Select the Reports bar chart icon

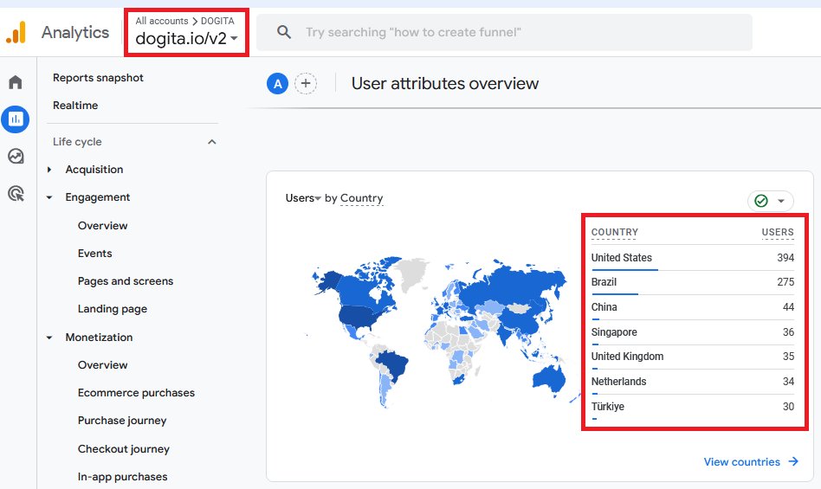tap(16, 119)
